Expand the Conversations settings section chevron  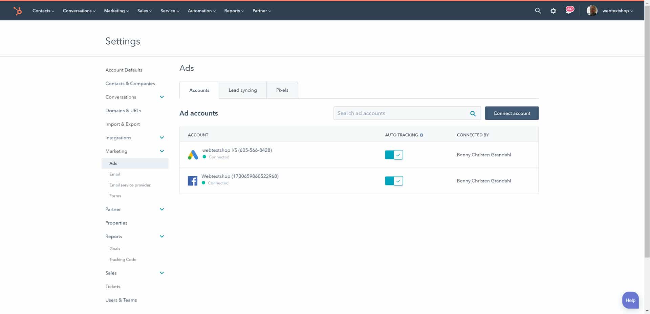click(162, 97)
